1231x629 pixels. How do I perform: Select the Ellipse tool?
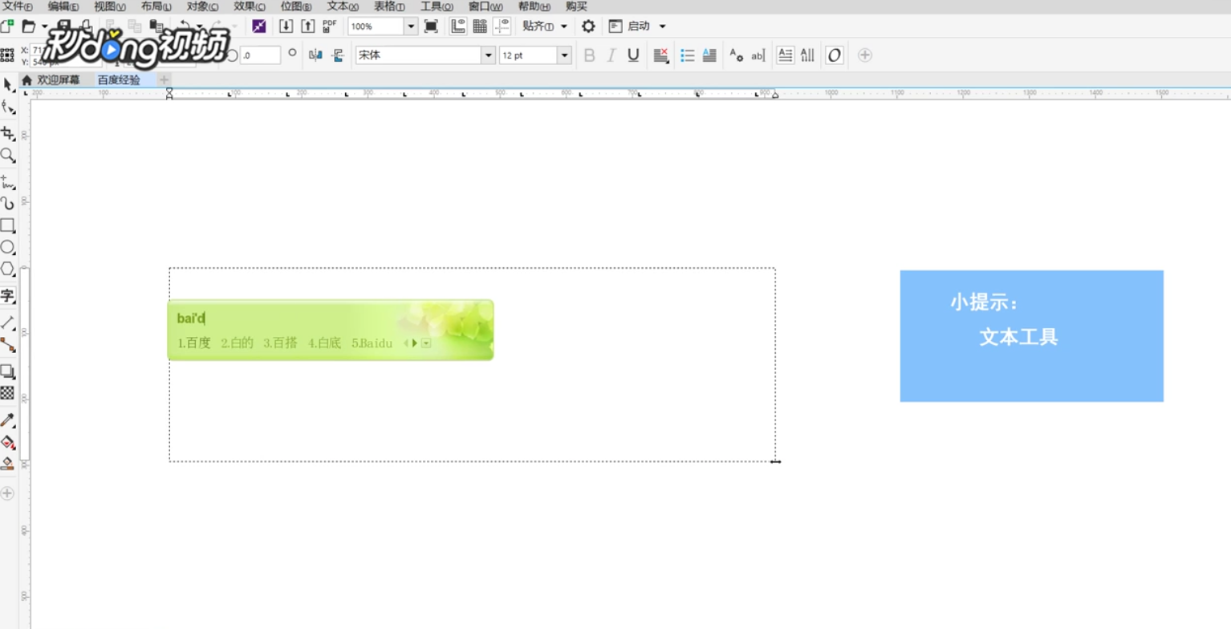8,247
